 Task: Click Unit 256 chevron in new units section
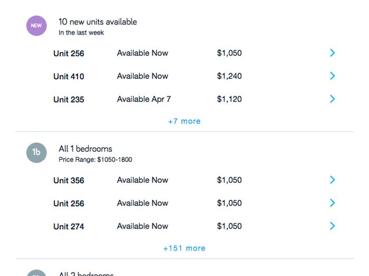(332, 53)
